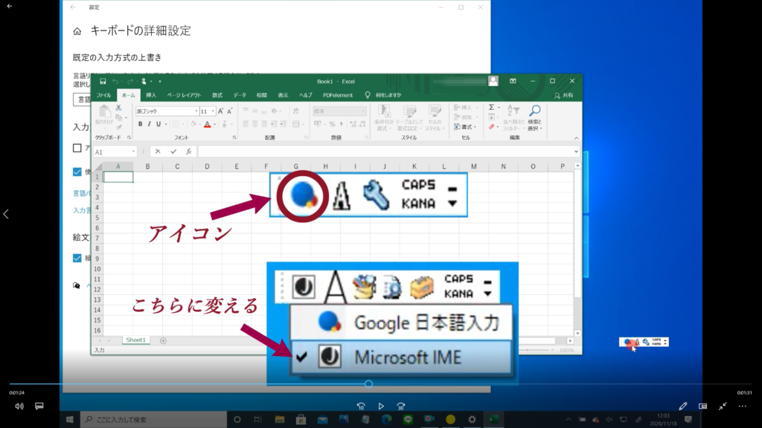The height and width of the screenshot is (428, 762).
Task: Open the ホーム ribbon tab in Excel
Action: point(128,95)
